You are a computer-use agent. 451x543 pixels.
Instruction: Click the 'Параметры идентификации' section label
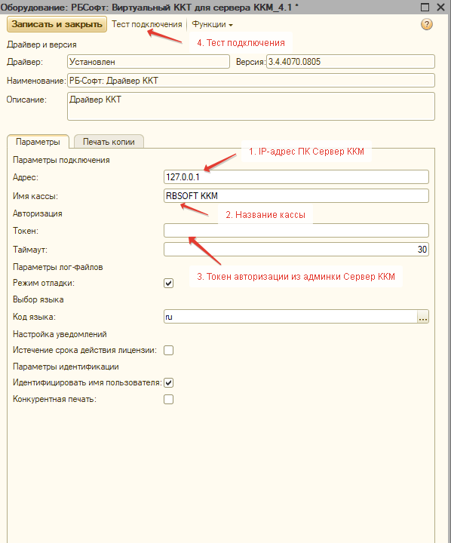[x=66, y=367]
